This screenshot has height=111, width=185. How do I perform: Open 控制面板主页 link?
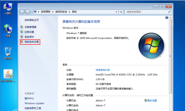(x=32, y=20)
